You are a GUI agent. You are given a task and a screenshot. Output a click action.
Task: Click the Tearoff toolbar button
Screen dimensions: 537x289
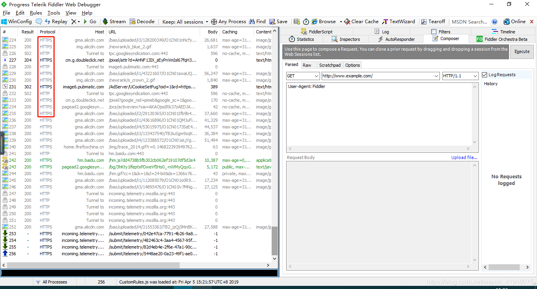(x=433, y=22)
